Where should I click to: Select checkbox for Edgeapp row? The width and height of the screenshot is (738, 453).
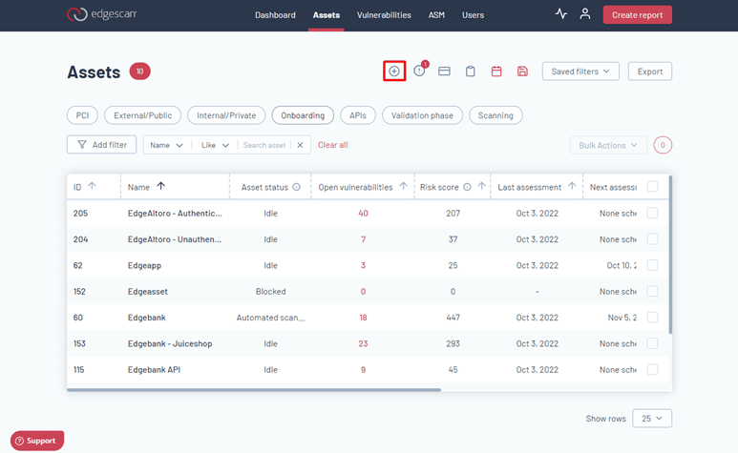(652, 265)
